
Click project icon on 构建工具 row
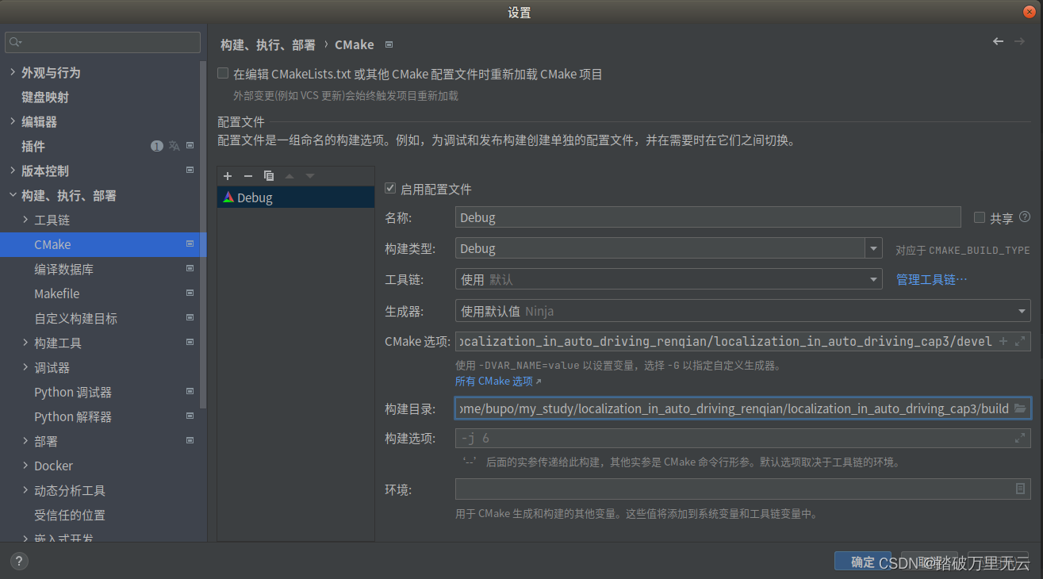190,343
